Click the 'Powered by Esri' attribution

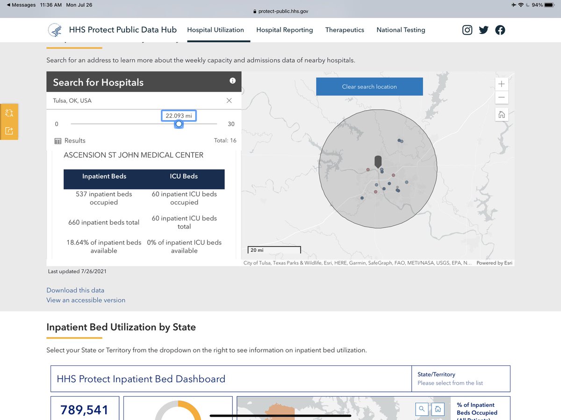pos(494,263)
